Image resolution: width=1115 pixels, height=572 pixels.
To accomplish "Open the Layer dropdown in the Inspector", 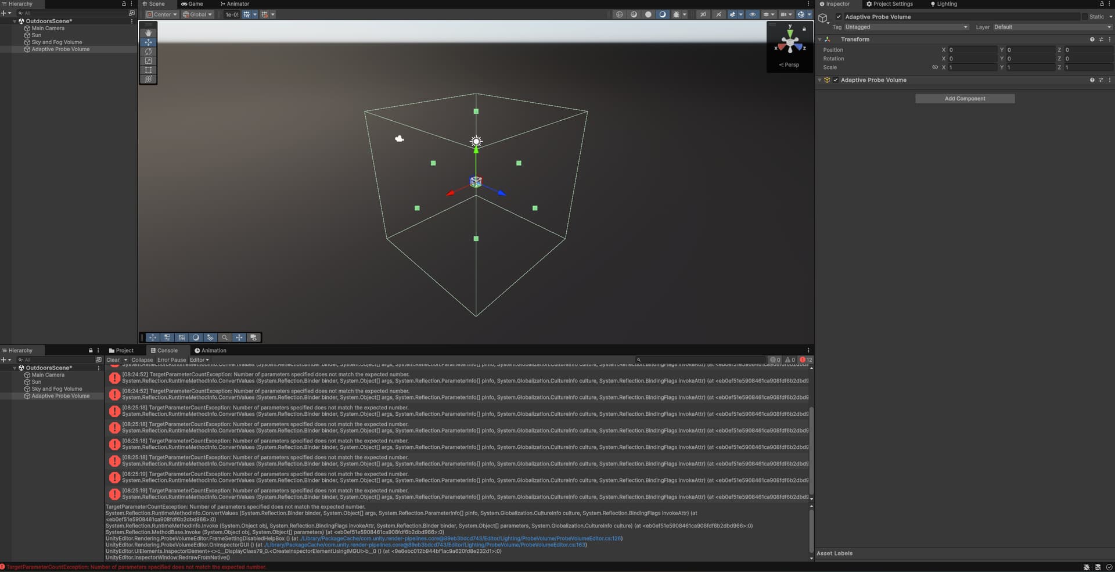I will pos(1051,27).
